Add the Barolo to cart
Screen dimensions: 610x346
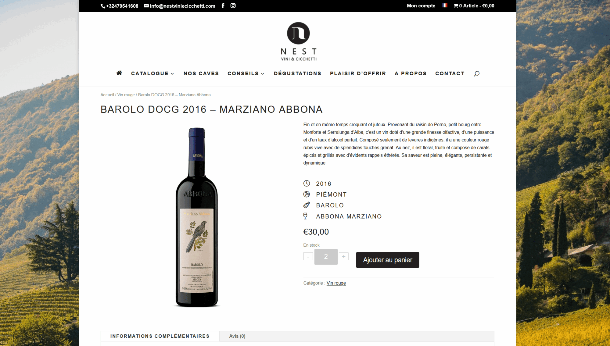[x=388, y=260]
